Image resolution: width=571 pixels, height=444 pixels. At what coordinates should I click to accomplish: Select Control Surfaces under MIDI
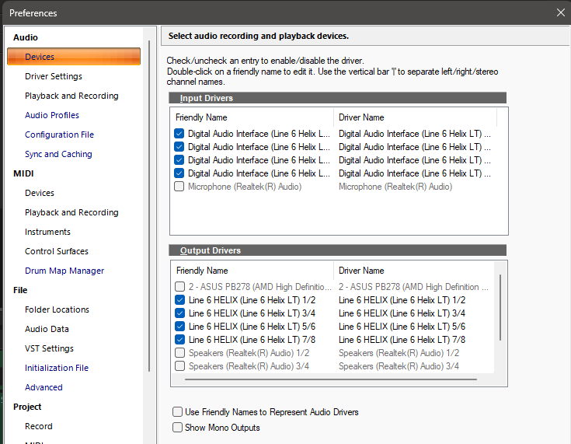(56, 251)
